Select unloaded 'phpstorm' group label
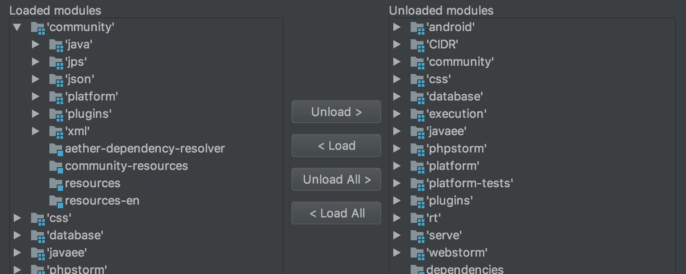 coord(456,149)
